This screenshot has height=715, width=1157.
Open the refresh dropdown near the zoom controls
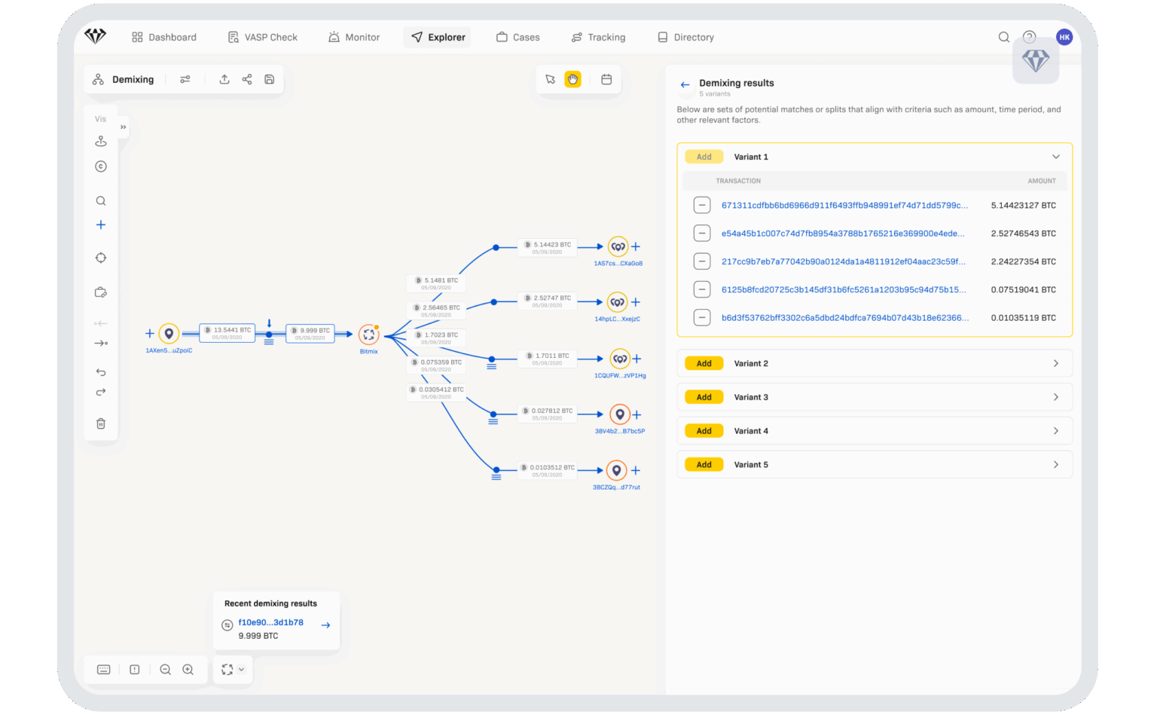tap(241, 669)
